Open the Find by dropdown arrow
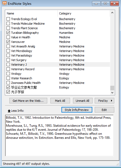 [x=112, y=100]
